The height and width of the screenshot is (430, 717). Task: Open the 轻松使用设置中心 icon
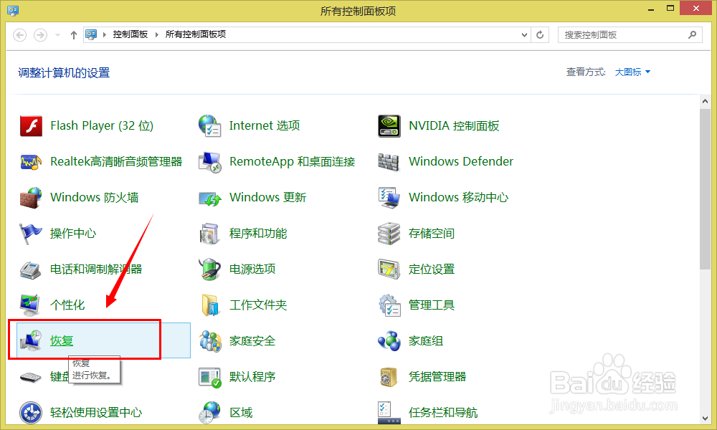[31, 413]
